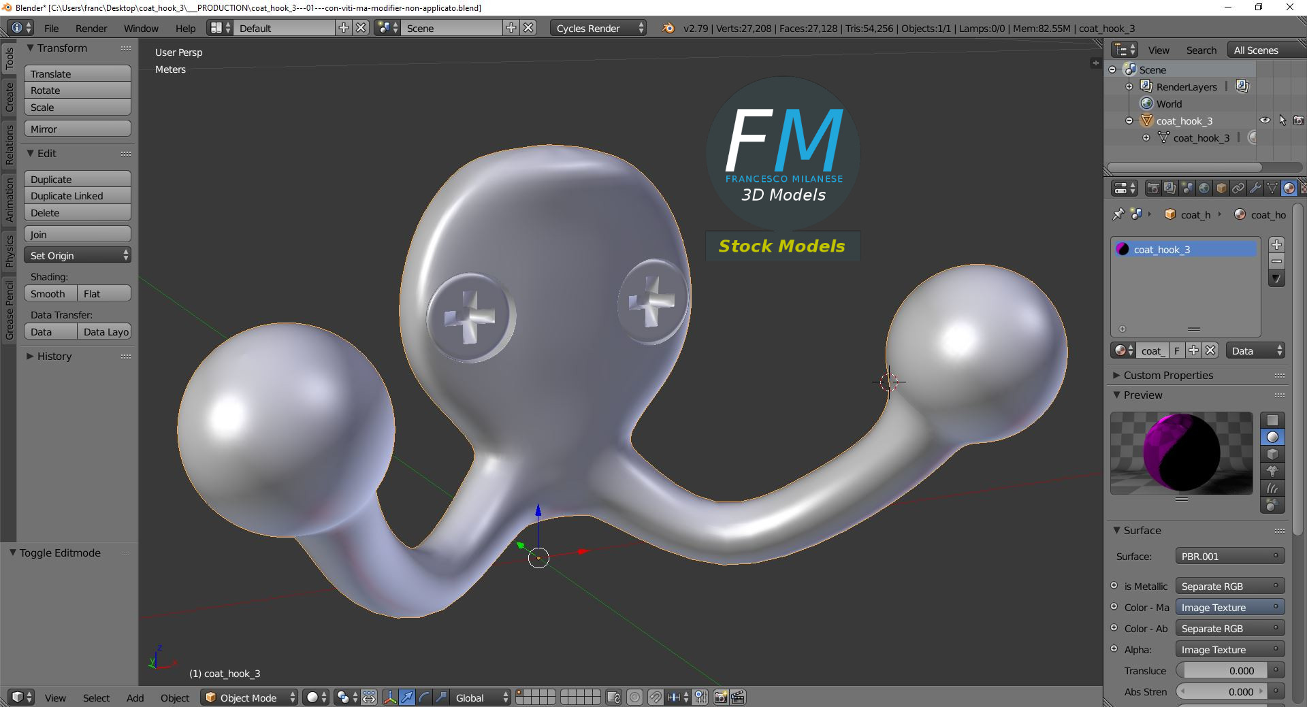
Task: Open the material Data link dropdown
Action: click(x=1256, y=350)
